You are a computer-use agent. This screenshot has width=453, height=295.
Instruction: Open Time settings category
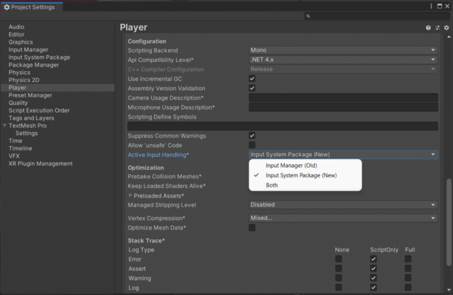[x=15, y=140]
